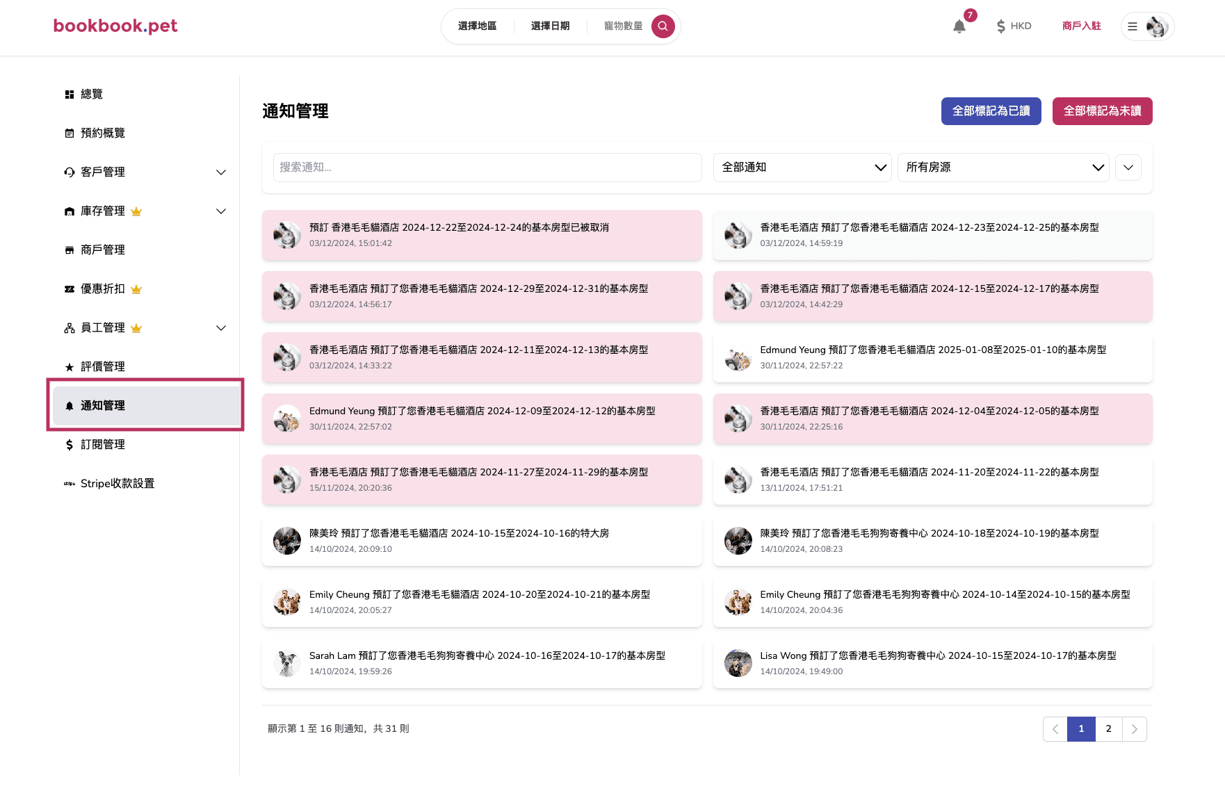This screenshot has height=791, width=1225.
Task: Click the 通知管理 bell icon
Action: [x=70, y=406]
